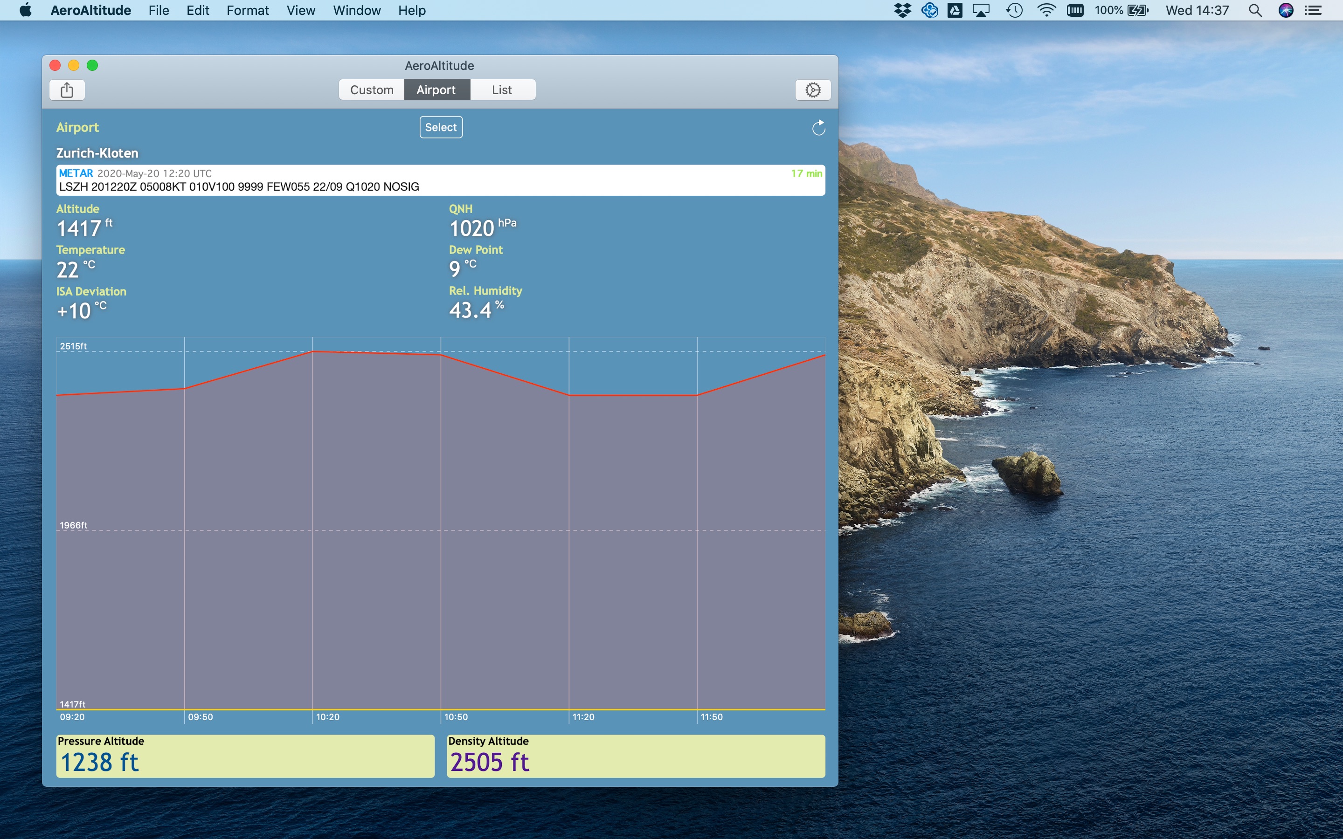Click the blue sync icon beside Dropbox
Image resolution: width=1343 pixels, height=839 pixels.
[929, 10]
